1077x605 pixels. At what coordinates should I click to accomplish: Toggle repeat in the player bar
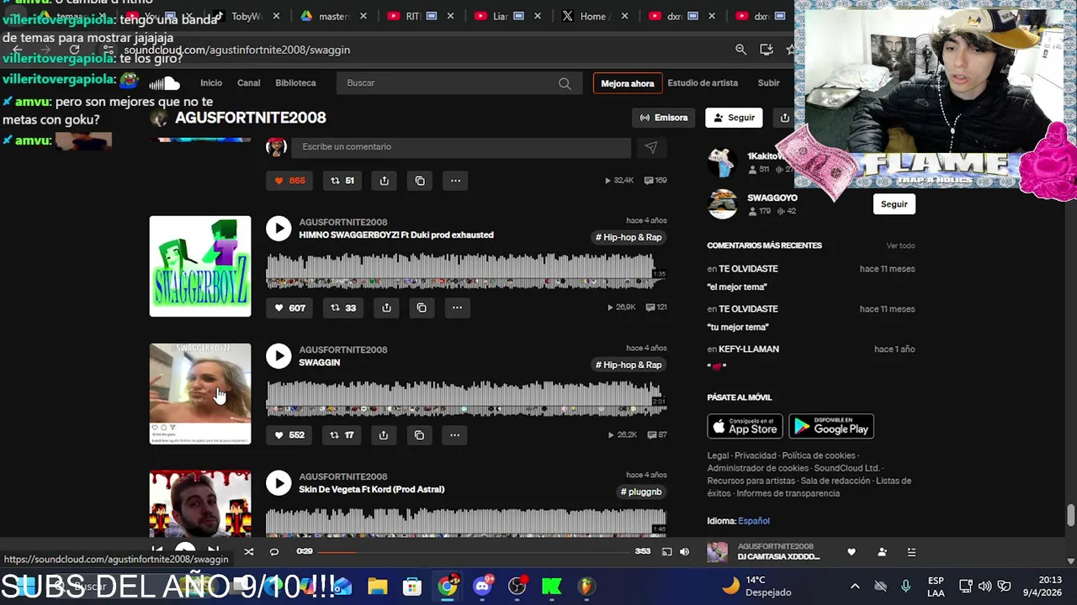pos(273,552)
